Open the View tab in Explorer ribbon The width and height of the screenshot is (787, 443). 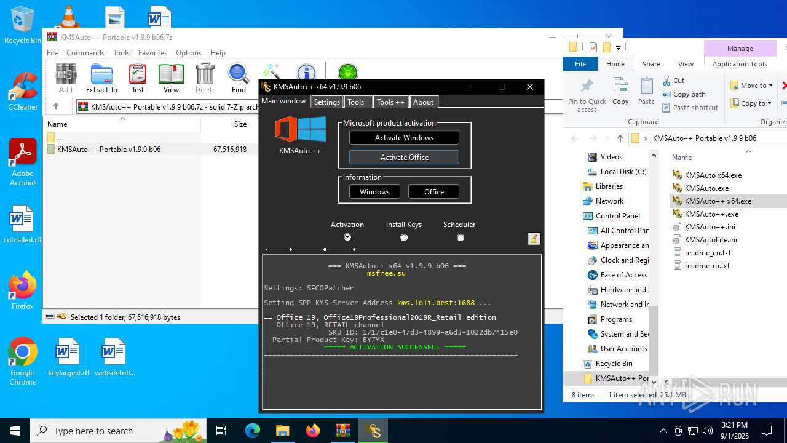click(686, 64)
